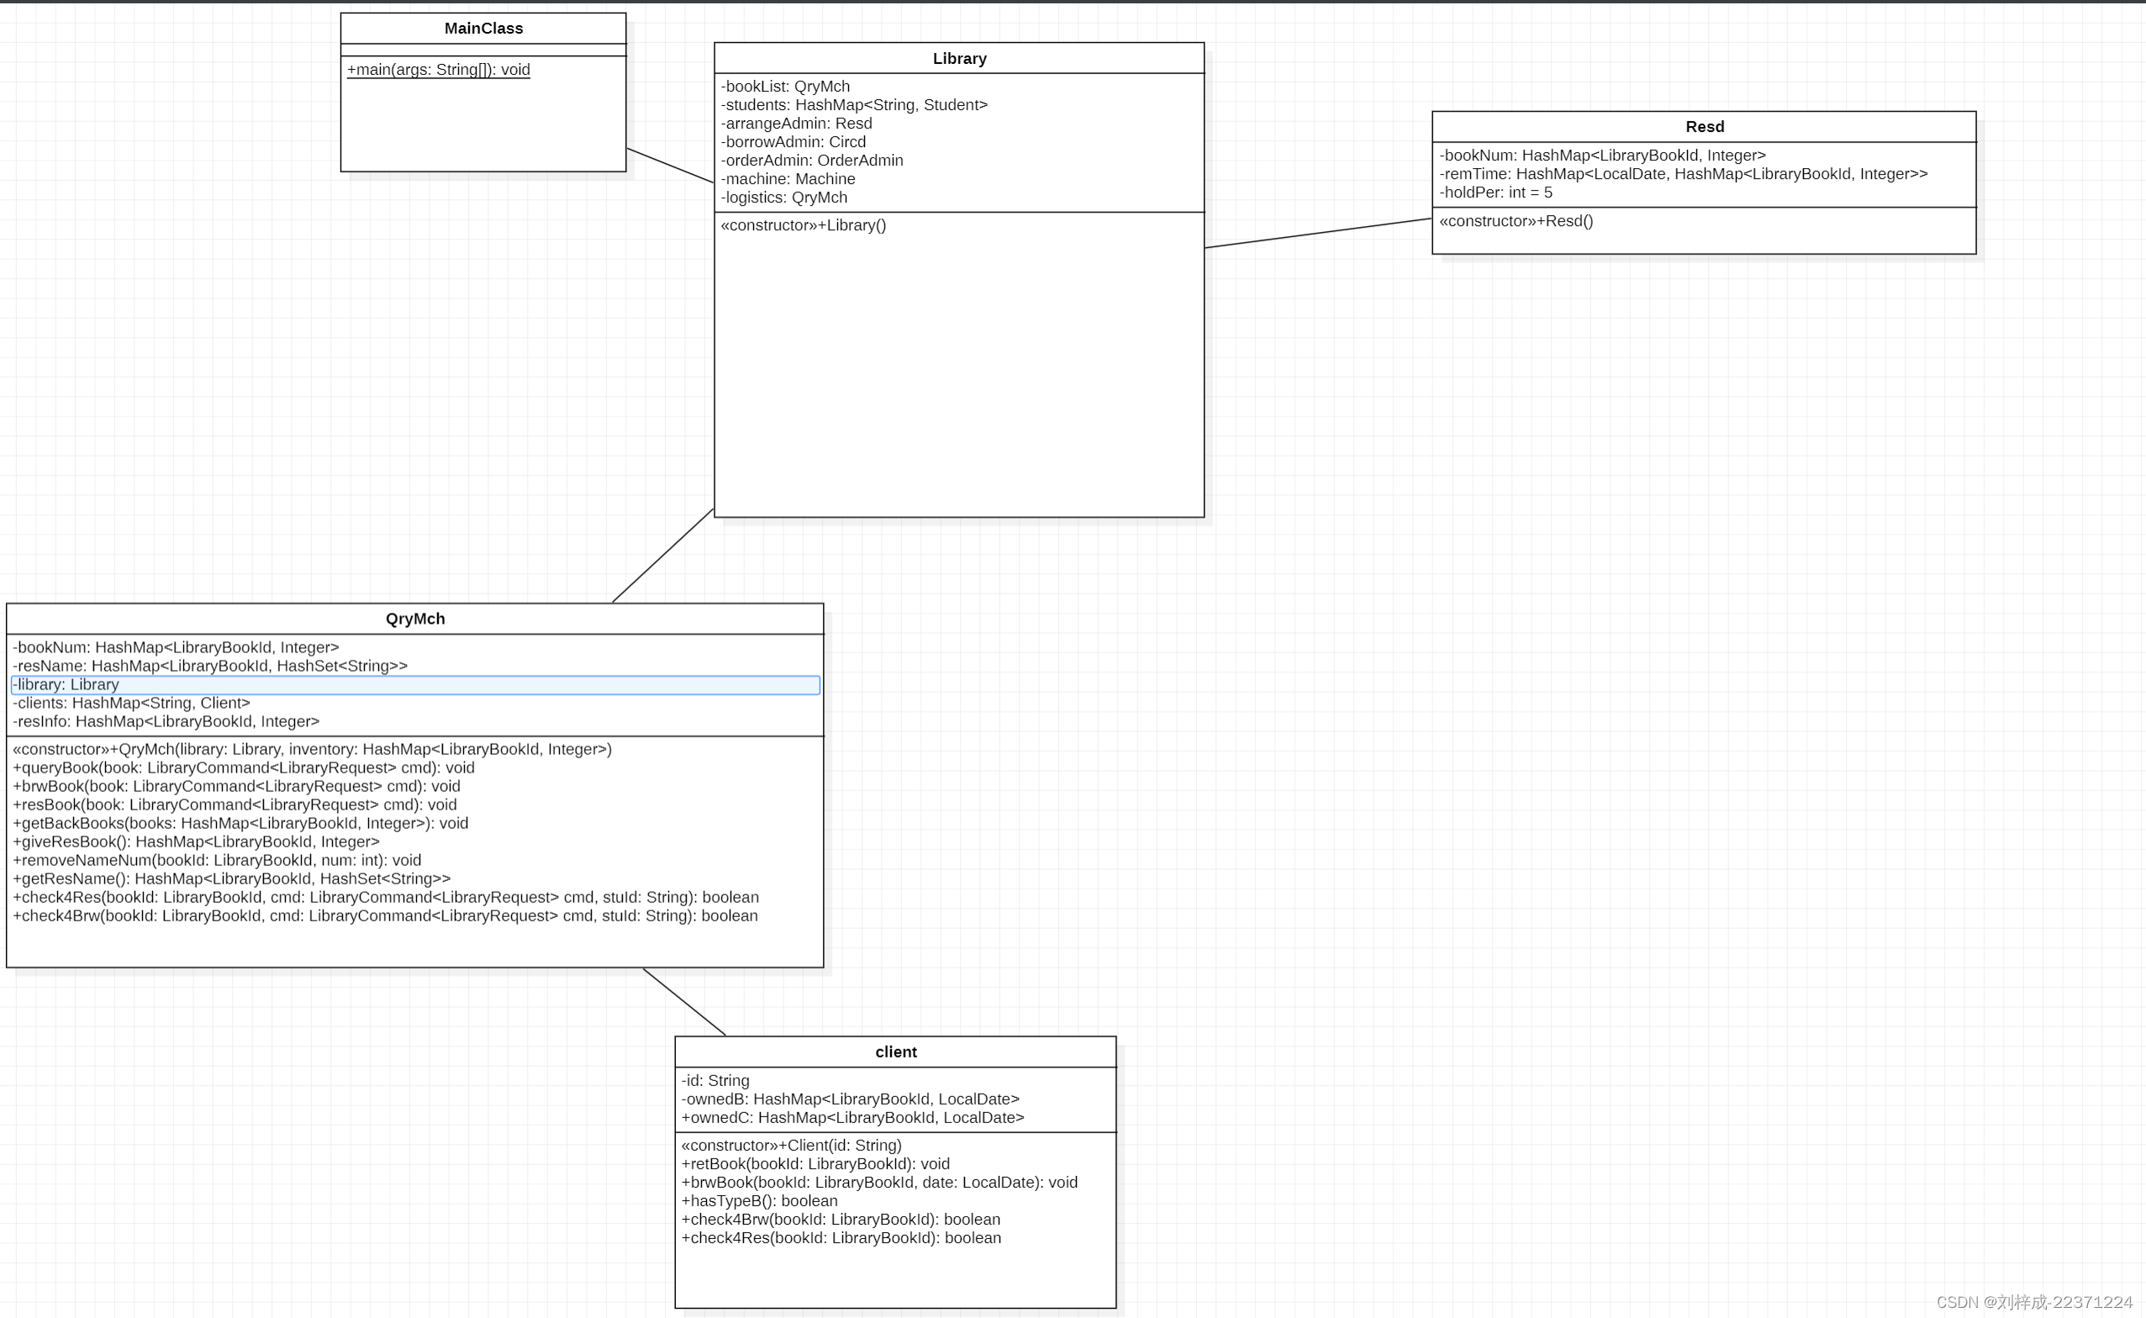Select -clients: HashMap<String, Client> attribute
The height and width of the screenshot is (1318, 2146).
point(132,704)
